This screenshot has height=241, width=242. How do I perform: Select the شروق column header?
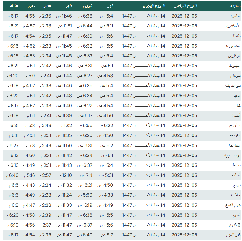coord(88,6)
